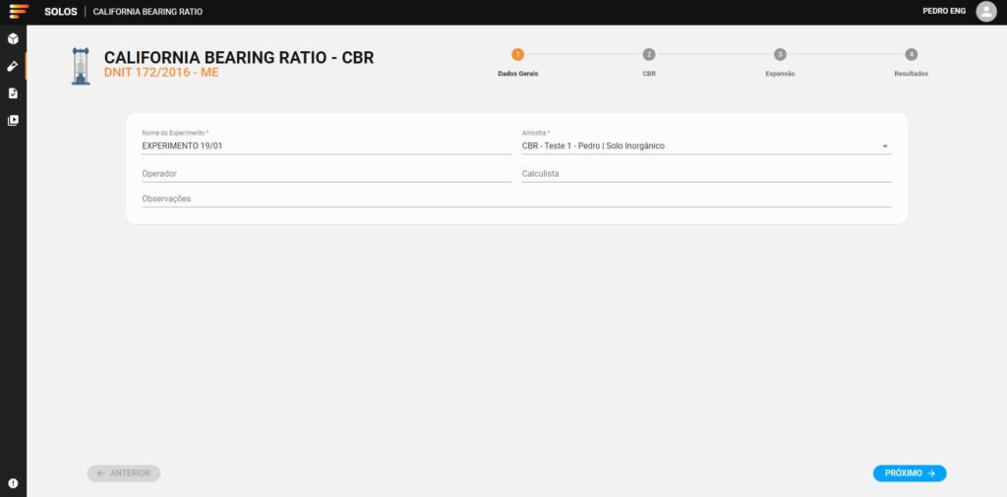Image resolution: width=1007 pixels, height=497 pixels.
Task: Switch to step 3 Expansão
Action: (780, 55)
